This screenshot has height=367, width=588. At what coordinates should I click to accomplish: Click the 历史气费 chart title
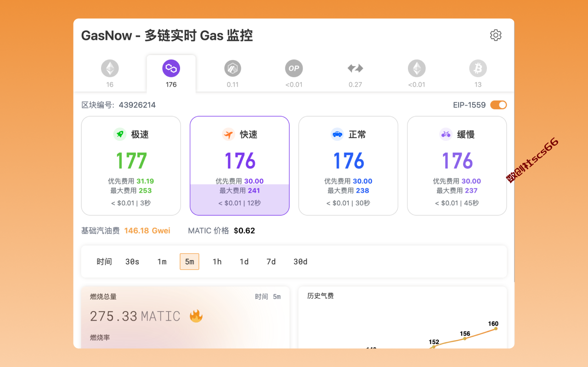pyautogui.click(x=321, y=296)
